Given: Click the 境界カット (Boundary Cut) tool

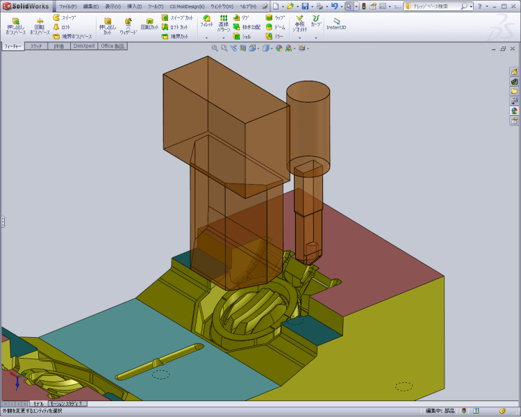Looking at the screenshot, I should coord(175,36).
